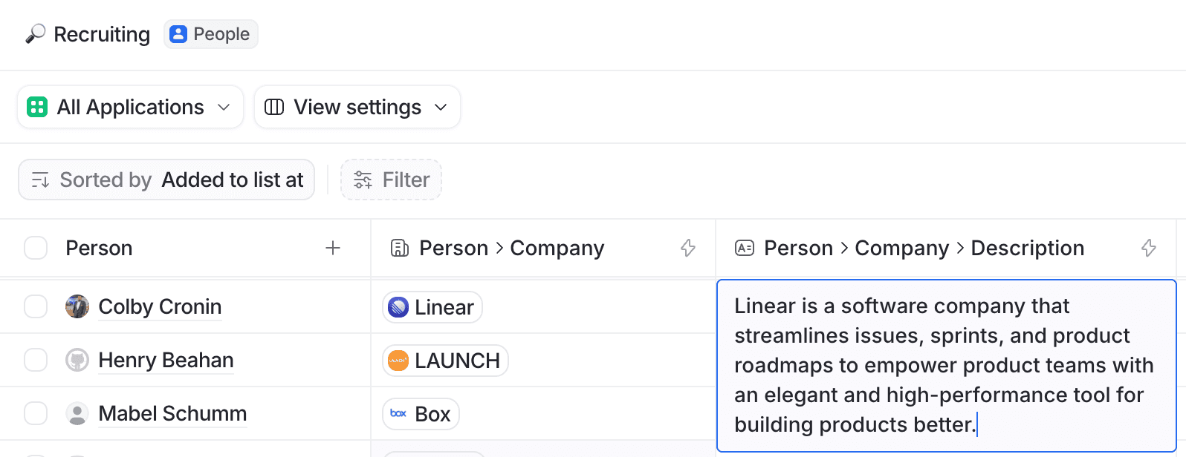Click Henry Beahan's avatar icon

click(x=77, y=360)
